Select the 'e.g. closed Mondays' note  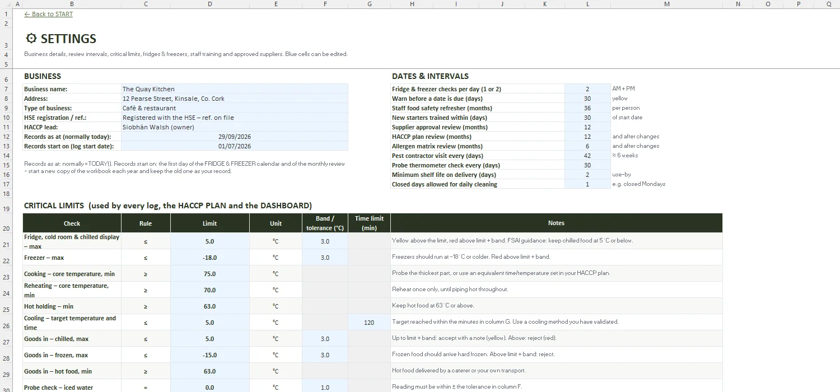[638, 184]
